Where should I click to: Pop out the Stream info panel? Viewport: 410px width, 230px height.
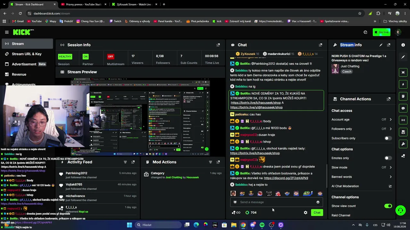tap(389, 45)
